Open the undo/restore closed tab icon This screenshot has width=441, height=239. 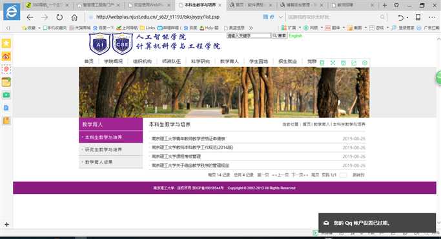click(400, 17)
